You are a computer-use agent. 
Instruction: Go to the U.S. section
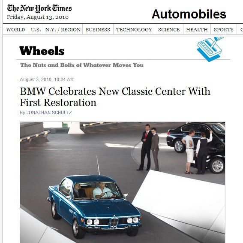pyautogui.click(x=36, y=30)
